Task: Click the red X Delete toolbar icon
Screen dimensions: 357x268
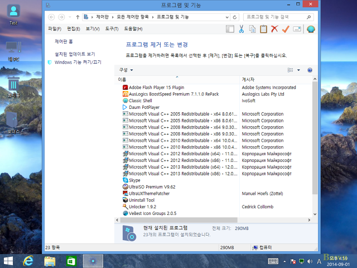Action: (x=274, y=29)
